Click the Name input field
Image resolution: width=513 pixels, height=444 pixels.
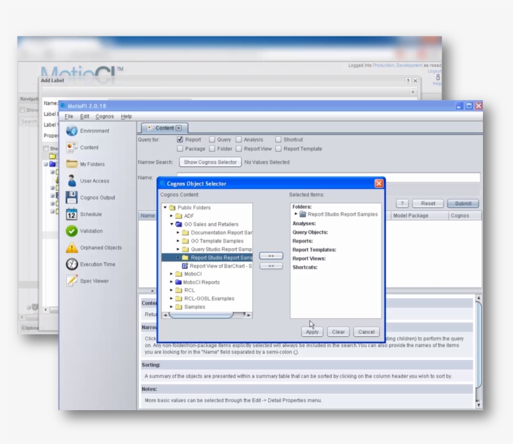click(328, 177)
